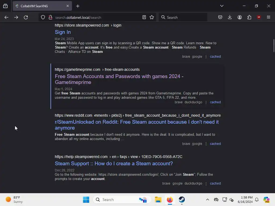Click the insecure connection lock icon
This screenshot has width=275, height=206.
pos(50,17)
